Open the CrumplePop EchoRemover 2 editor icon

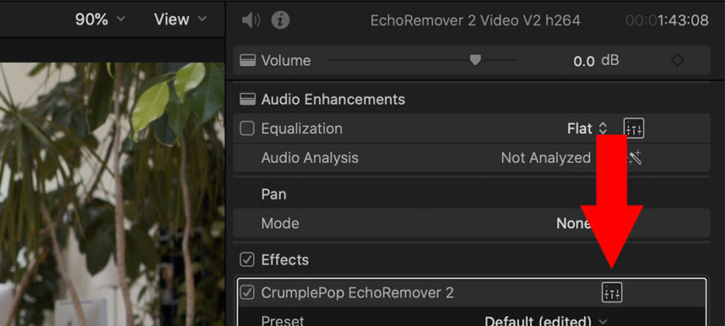[612, 293]
